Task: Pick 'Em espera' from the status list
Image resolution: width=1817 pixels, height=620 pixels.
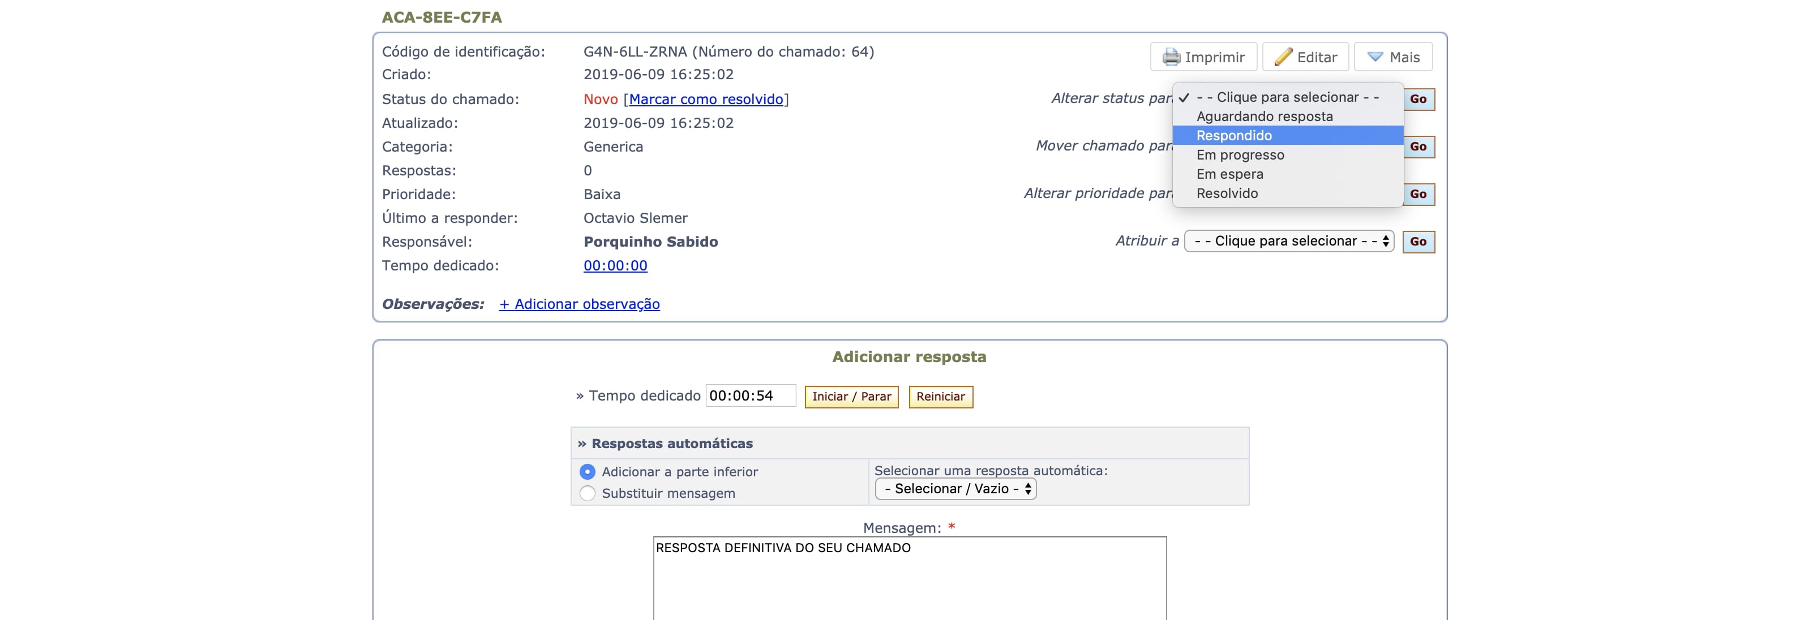Action: (1229, 174)
